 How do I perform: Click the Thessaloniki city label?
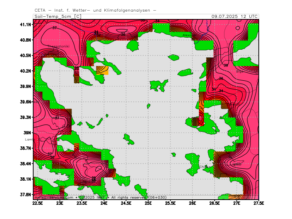coord(58,46)
